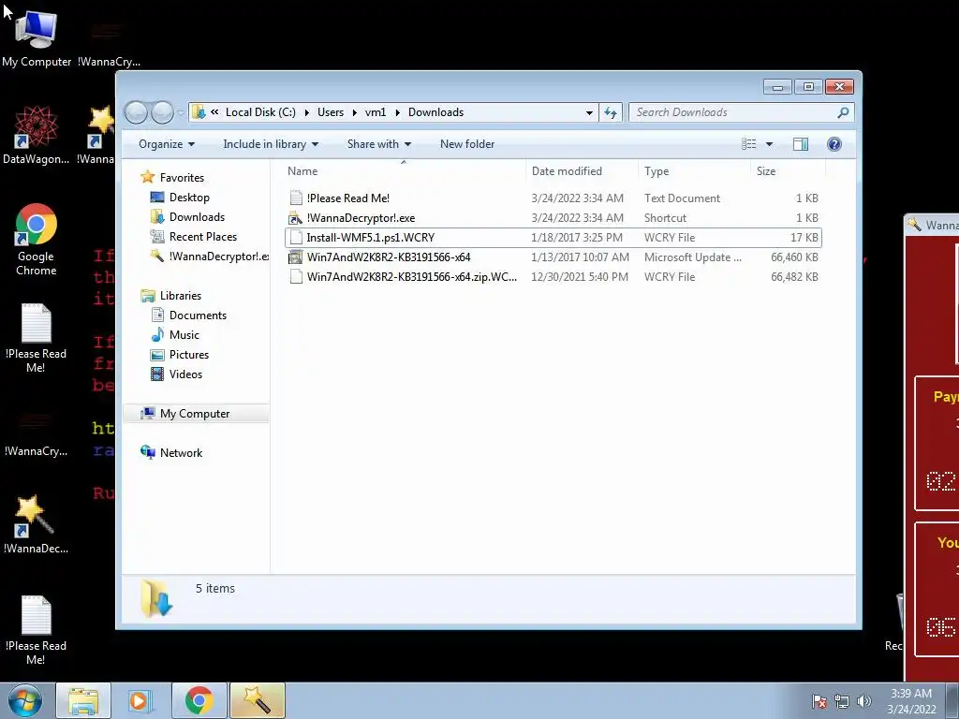Image resolution: width=959 pixels, height=719 pixels.
Task: Open upper !Please Read Me! desktop file
Action: point(37,337)
